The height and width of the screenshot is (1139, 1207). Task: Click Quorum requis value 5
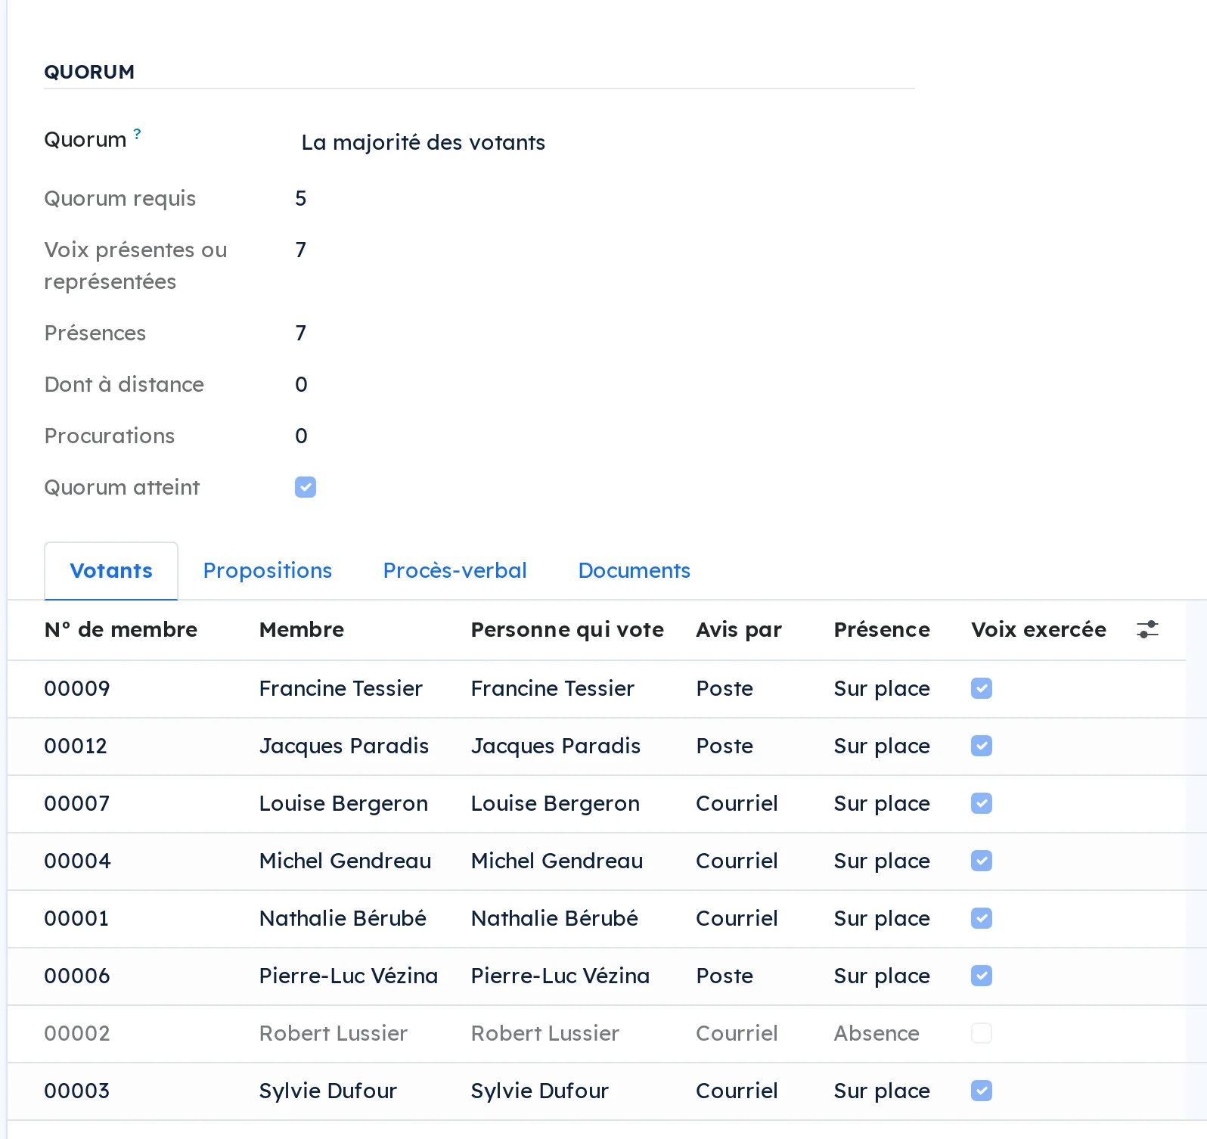point(301,198)
